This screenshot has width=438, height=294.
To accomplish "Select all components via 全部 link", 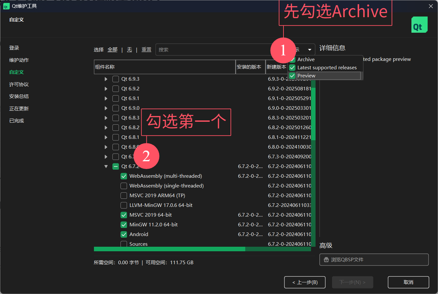I will (x=112, y=50).
